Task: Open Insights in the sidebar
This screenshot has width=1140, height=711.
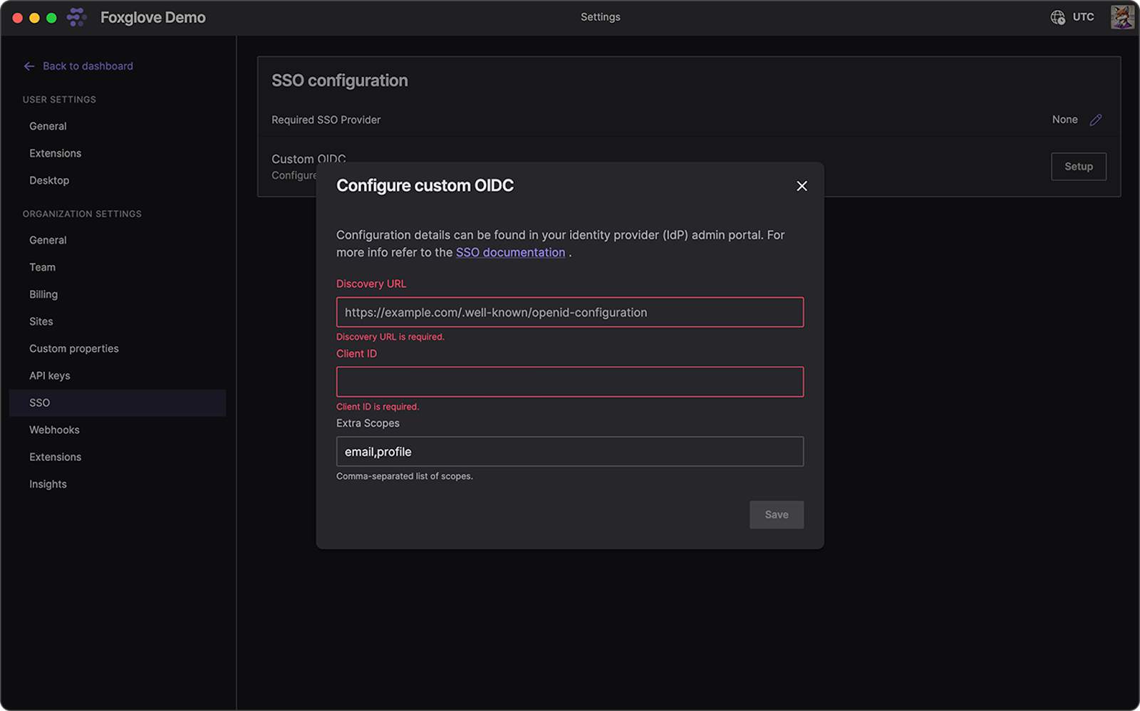Action: pos(48,484)
